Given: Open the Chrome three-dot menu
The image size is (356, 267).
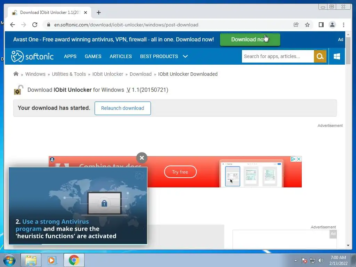Looking at the screenshot, I should point(344,25).
